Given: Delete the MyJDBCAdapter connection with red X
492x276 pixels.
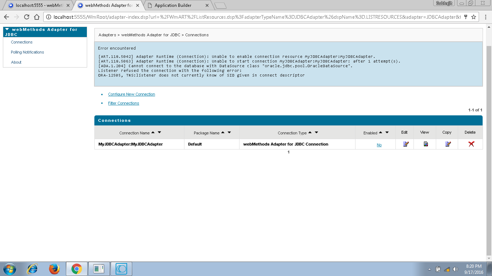Looking at the screenshot, I should (x=471, y=144).
